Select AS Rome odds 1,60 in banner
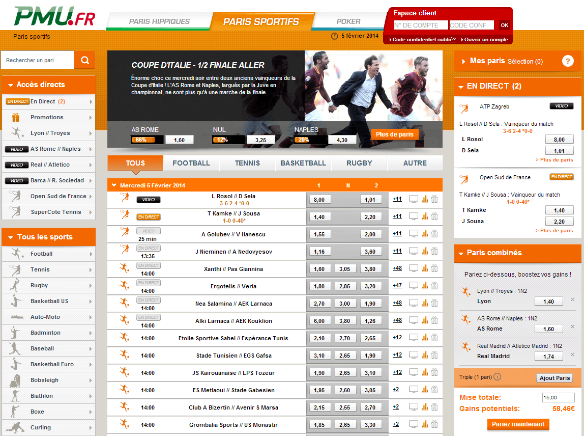This screenshot has height=436, width=584. [179, 140]
